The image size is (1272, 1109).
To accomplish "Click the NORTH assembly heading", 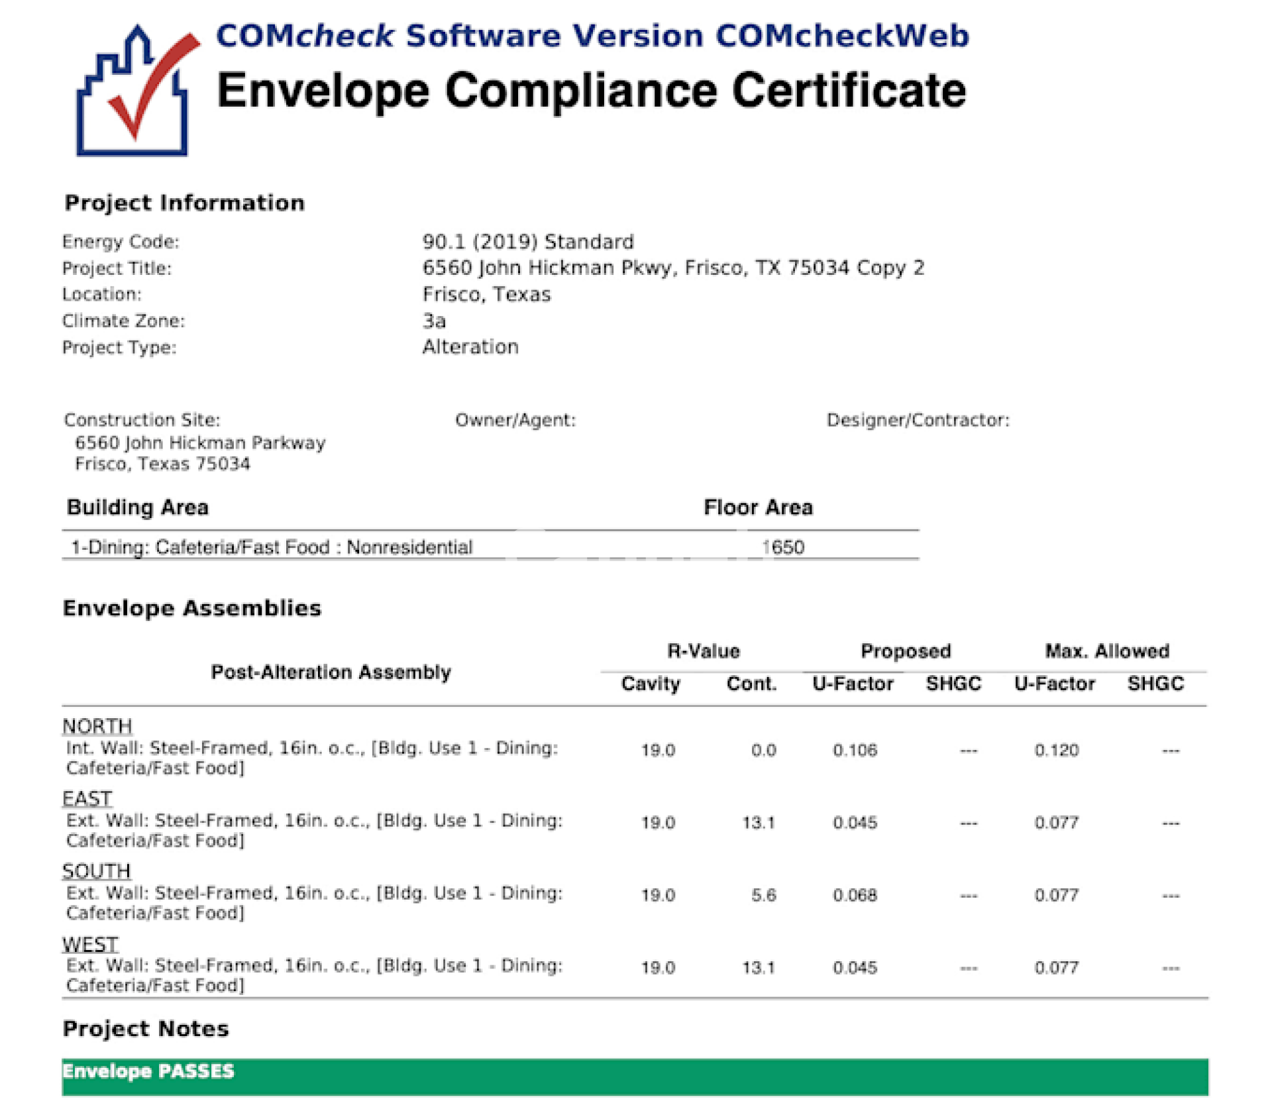I will pos(97,726).
